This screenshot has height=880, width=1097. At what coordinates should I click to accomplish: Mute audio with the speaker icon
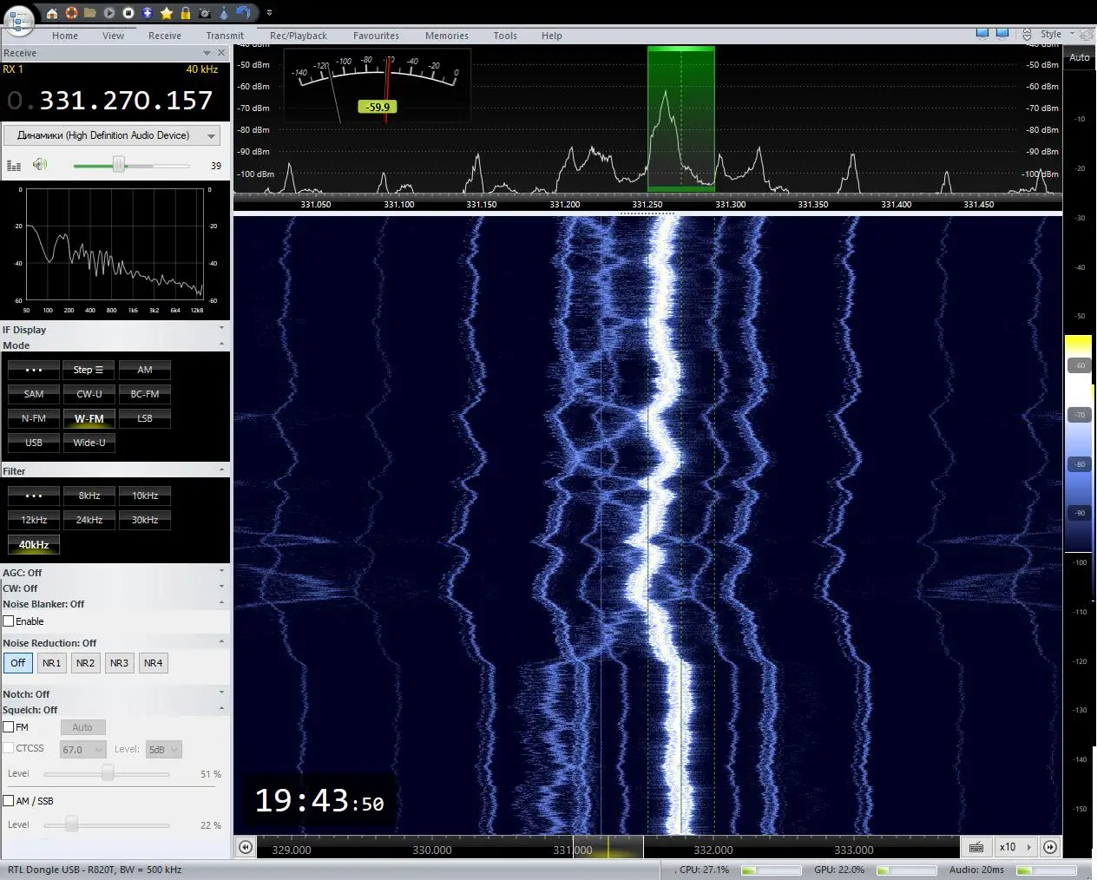tap(39, 165)
